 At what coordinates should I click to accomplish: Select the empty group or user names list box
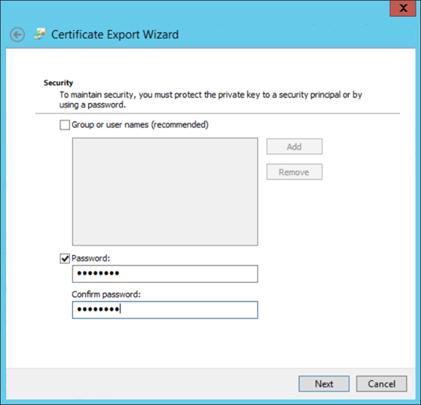click(165, 192)
